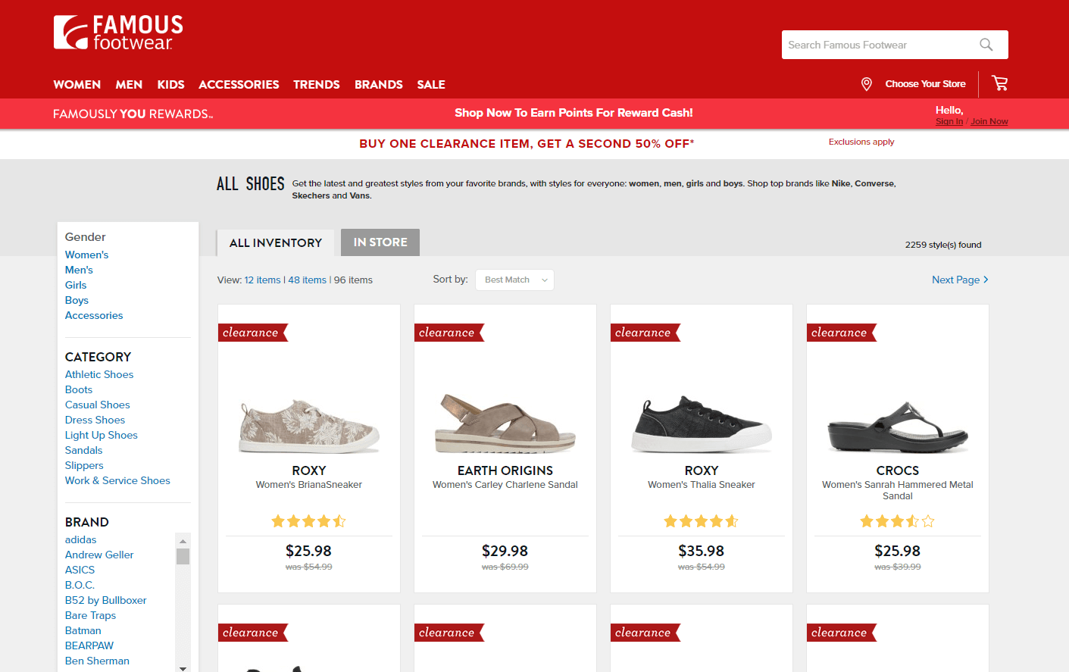Image resolution: width=1069 pixels, height=672 pixels.
Task: Open the Exclusions apply link
Action: click(861, 142)
